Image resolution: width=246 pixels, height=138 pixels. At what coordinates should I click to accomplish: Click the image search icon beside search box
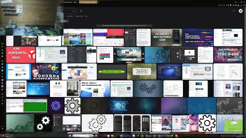tap(81, 11)
